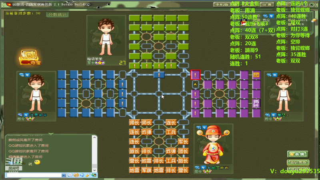Click the chat line 蔚然成风离开了房间

(x=25, y=140)
